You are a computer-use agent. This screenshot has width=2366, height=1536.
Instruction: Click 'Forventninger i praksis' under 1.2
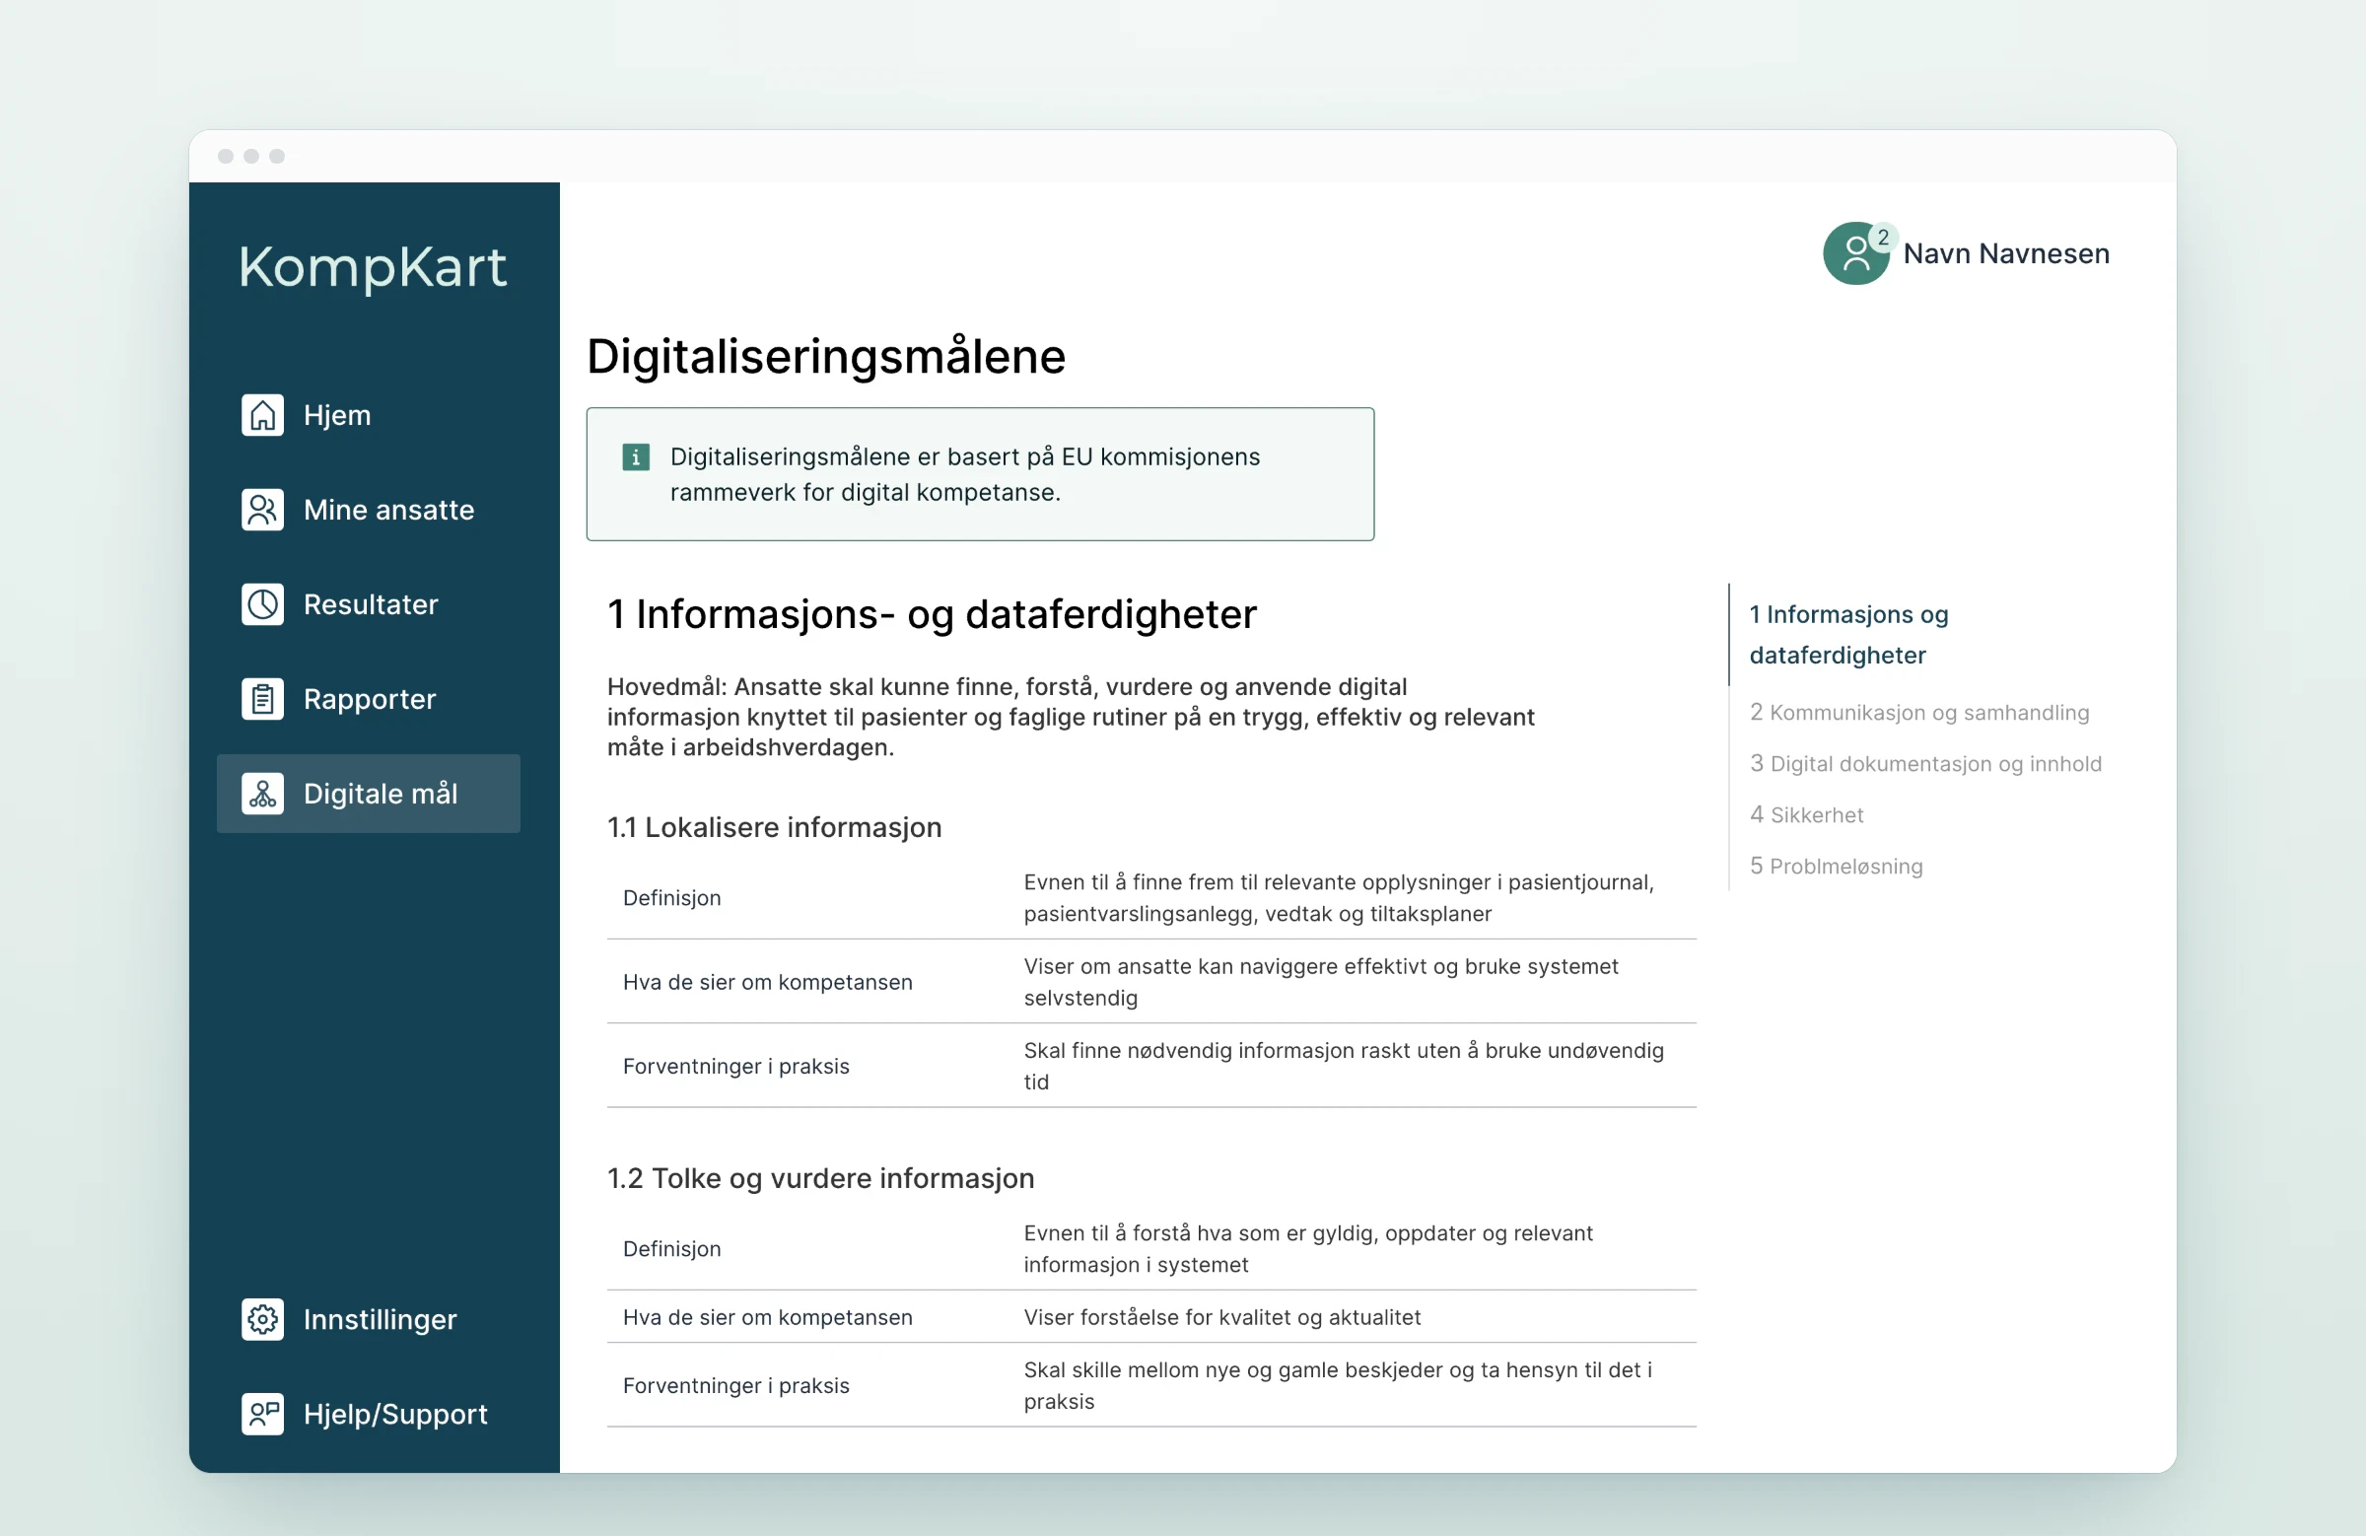point(736,1386)
